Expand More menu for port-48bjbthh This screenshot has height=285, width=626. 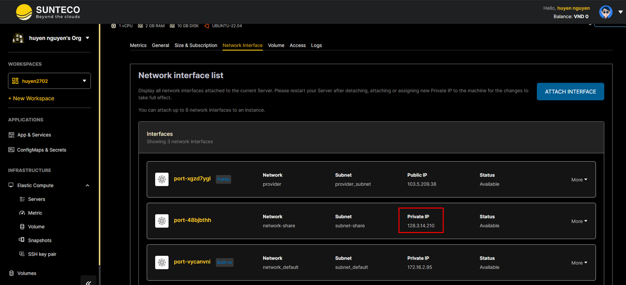point(579,221)
